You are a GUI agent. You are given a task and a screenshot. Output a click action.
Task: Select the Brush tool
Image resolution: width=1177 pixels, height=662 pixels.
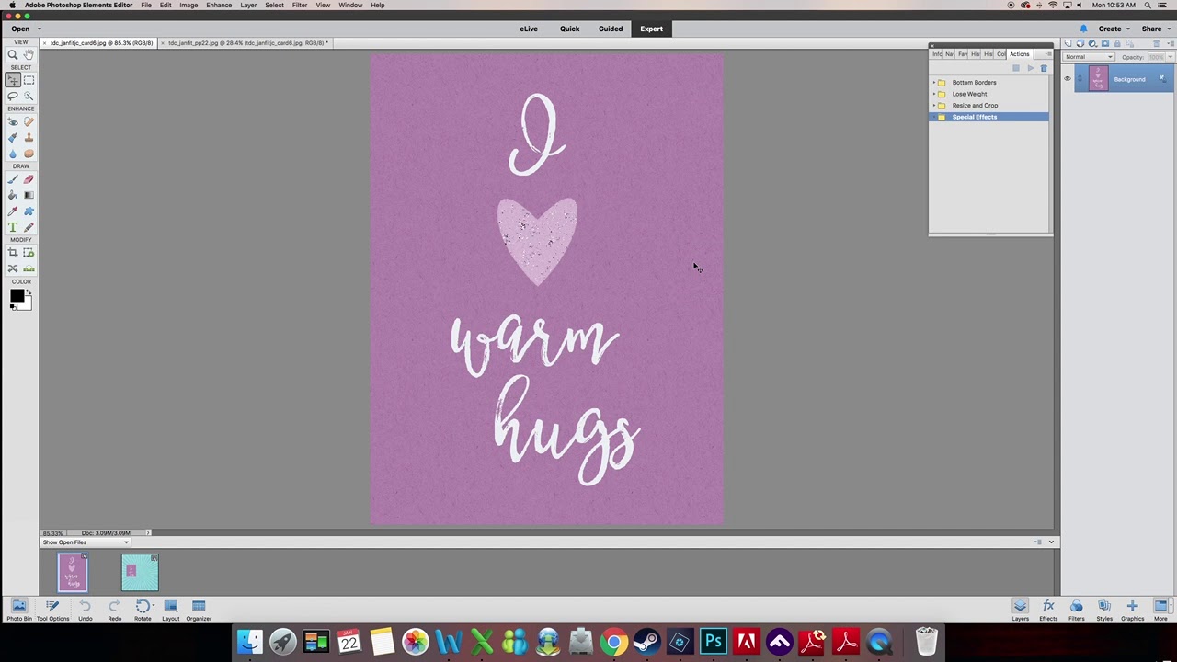coord(13,179)
